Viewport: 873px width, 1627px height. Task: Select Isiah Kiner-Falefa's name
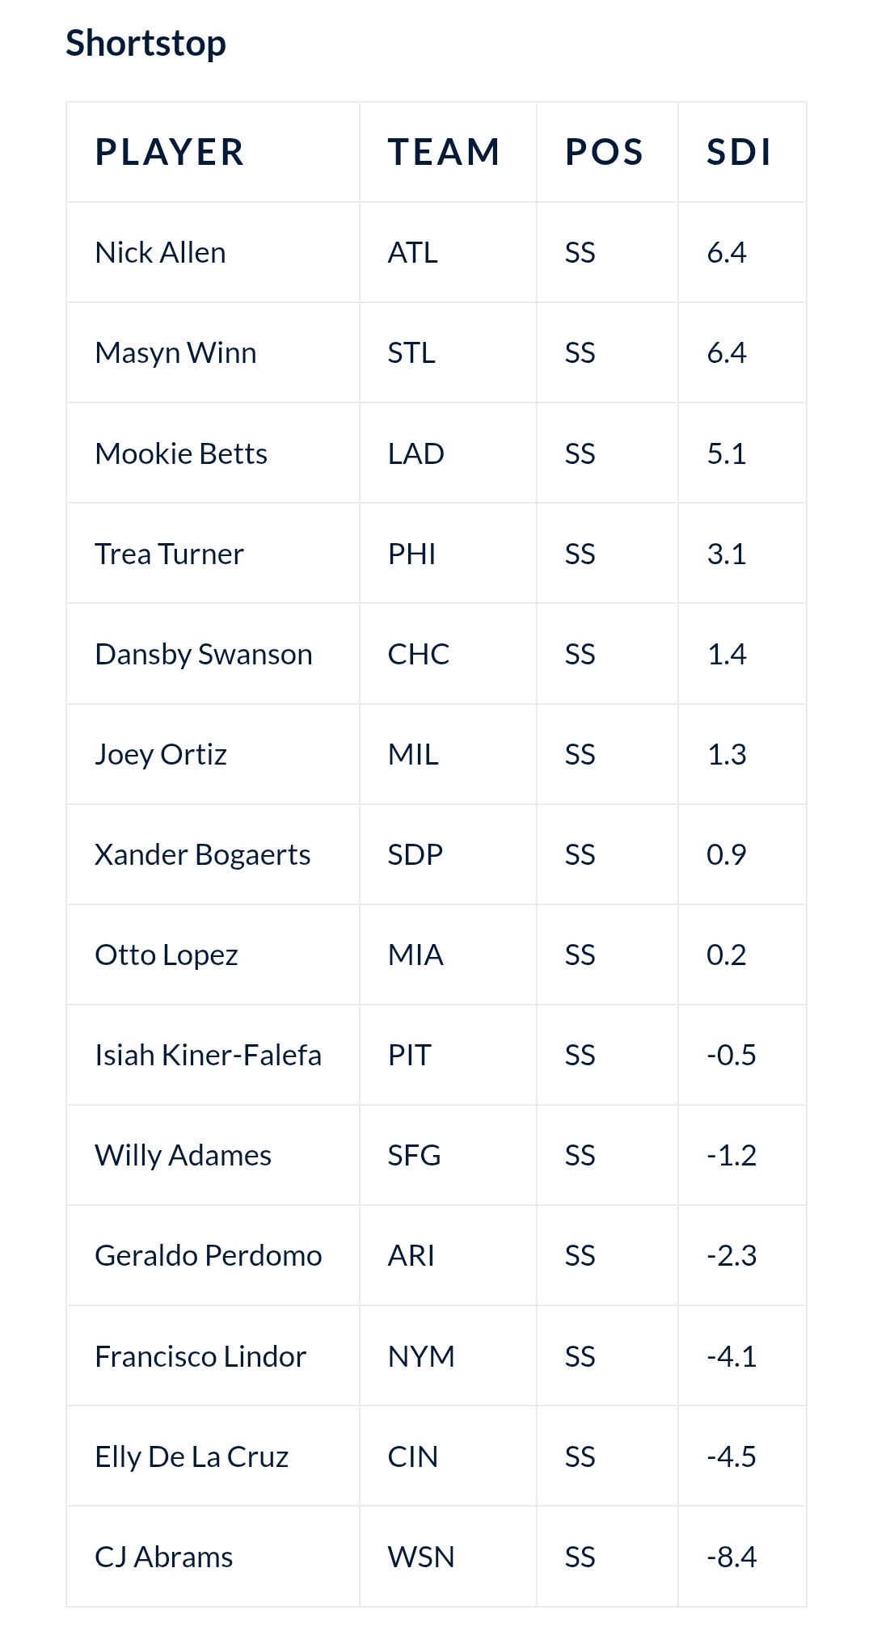point(209,1056)
